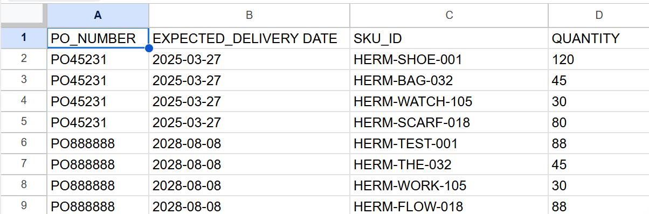Select quantity cell with value 120
Screen dimensions: 649x214
coord(598,59)
